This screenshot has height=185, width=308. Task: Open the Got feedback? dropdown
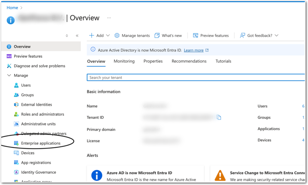[x=276, y=36]
